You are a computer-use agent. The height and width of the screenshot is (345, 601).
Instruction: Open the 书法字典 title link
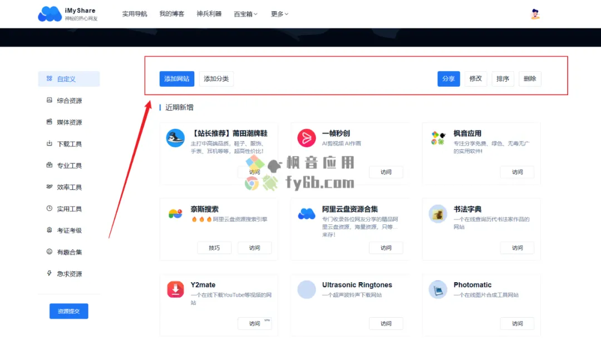pyautogui.click(x=467, y=209)
